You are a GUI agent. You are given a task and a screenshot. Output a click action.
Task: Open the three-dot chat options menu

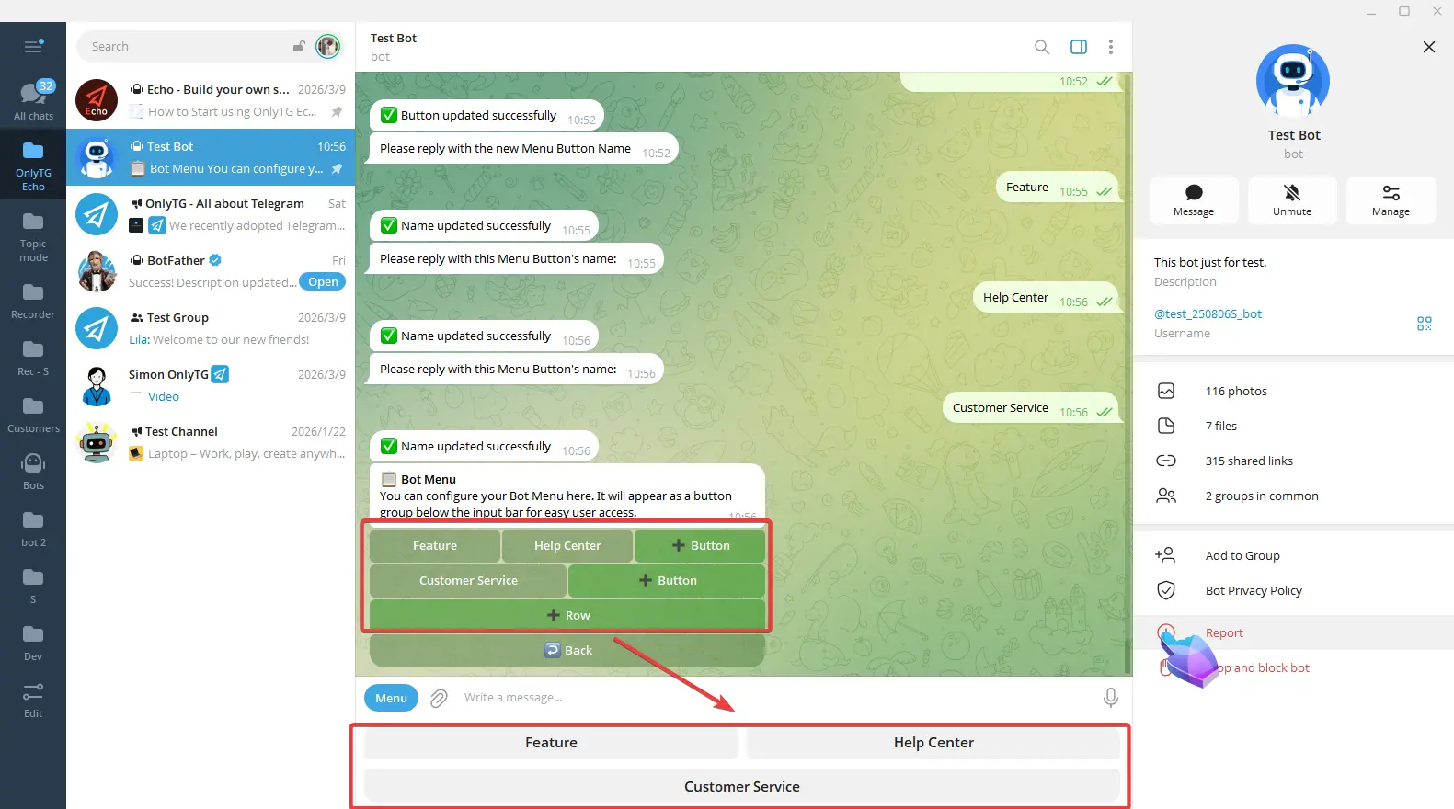click(x=1110, y=47)
